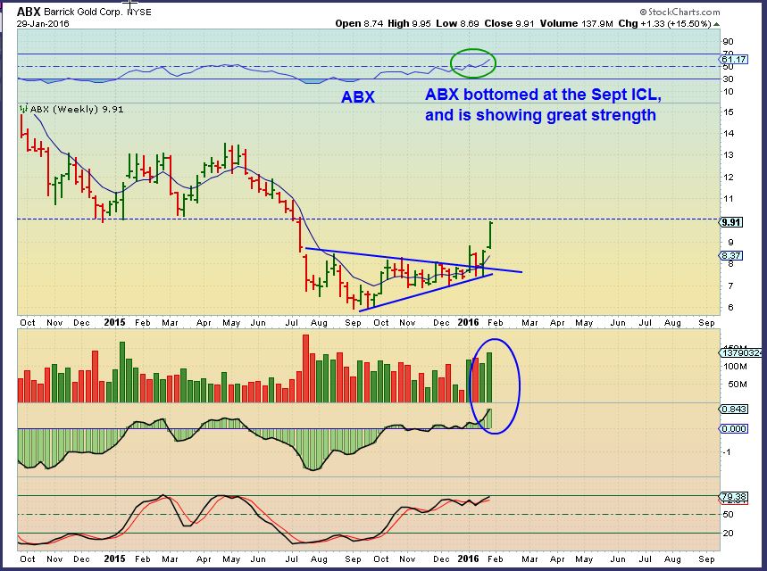Click annotation text 'and is showing great strength'
This screenshot has width=767, height=571.
tap(540, 115)
